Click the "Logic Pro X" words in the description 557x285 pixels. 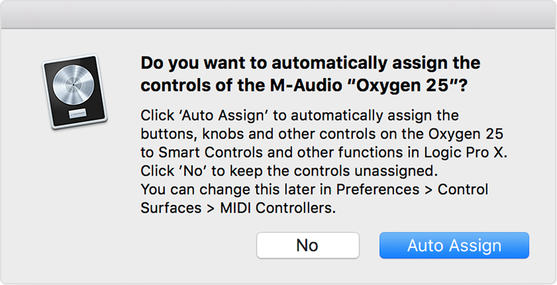(465, 152)
